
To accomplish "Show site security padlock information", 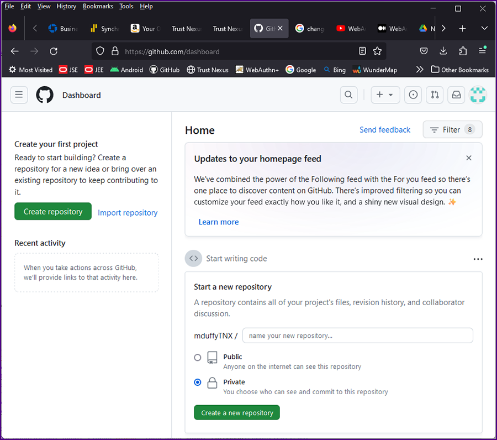I will pos(115,51).
